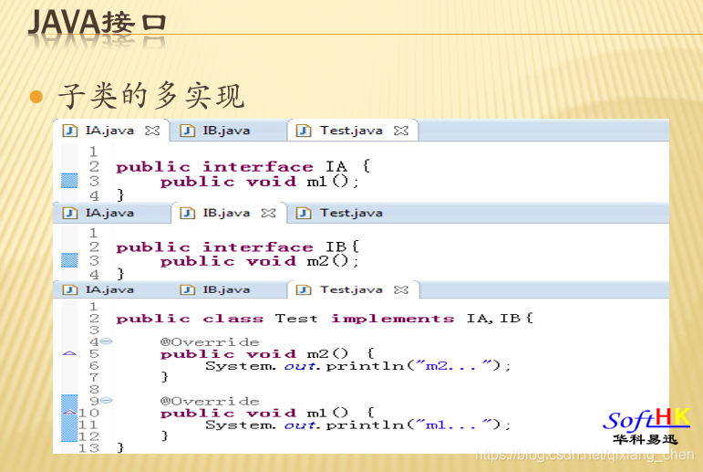Close the IB.java tab above the IB interface code

[268, 213]
